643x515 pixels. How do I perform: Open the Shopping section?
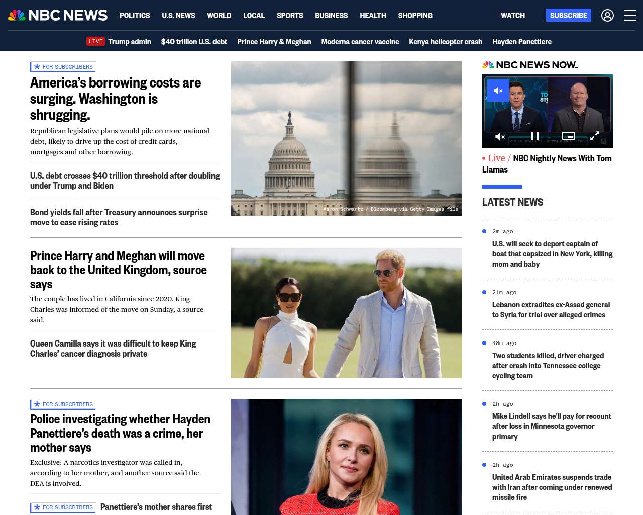(x=415, y=16)
